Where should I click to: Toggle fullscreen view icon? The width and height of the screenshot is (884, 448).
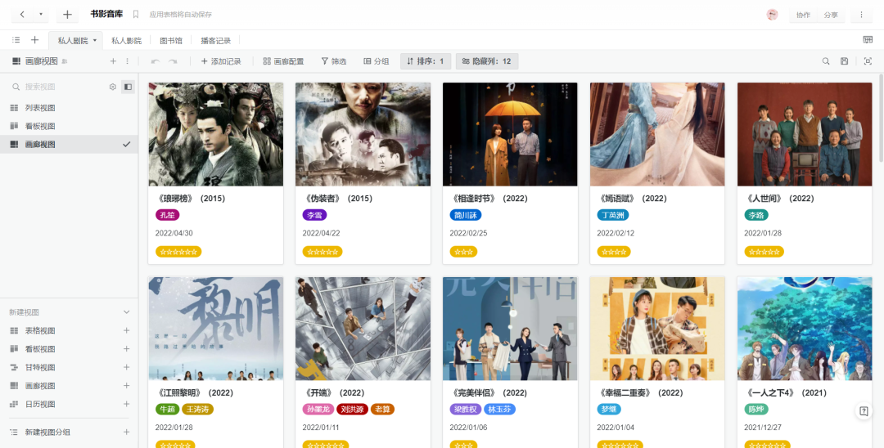click(x=868, y=61)
